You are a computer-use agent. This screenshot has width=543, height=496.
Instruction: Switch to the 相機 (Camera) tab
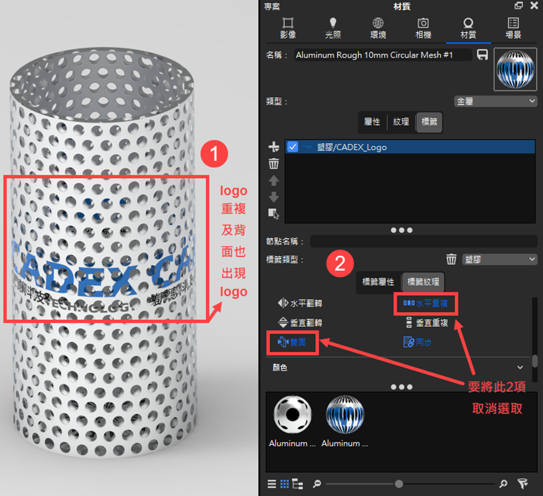[x=423, y=28]
